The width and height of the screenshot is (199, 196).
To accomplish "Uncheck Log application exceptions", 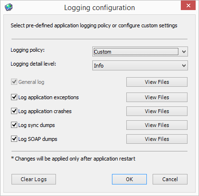I will (x=14, y=97).
